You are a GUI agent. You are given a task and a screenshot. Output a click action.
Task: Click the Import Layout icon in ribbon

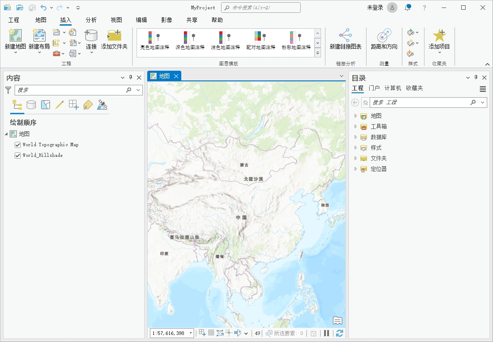[x=73, y=43]
